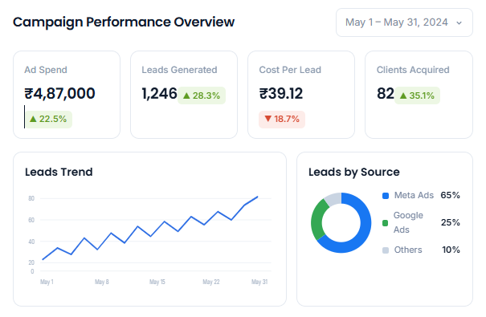
Task: Click the date range chevron arrow
Action: (x=459, y=23)
